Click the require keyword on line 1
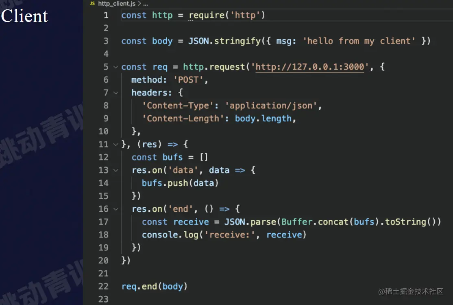The height and width of the screenshot is (305, 453). 207,15
